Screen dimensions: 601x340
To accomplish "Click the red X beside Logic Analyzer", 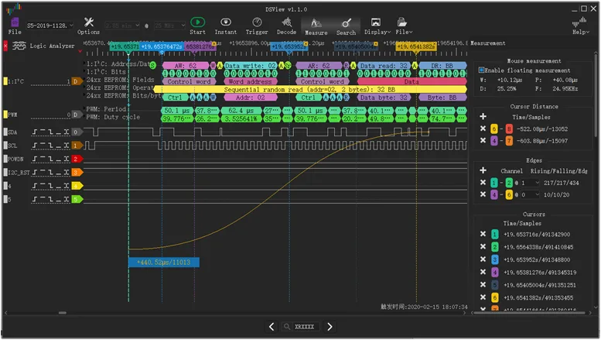I will (5, 46).
